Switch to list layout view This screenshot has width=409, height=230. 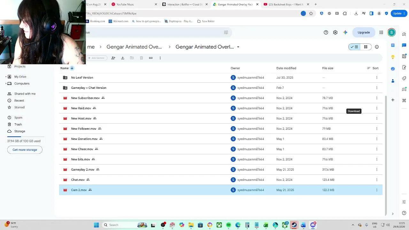click(x=355, y=47)
